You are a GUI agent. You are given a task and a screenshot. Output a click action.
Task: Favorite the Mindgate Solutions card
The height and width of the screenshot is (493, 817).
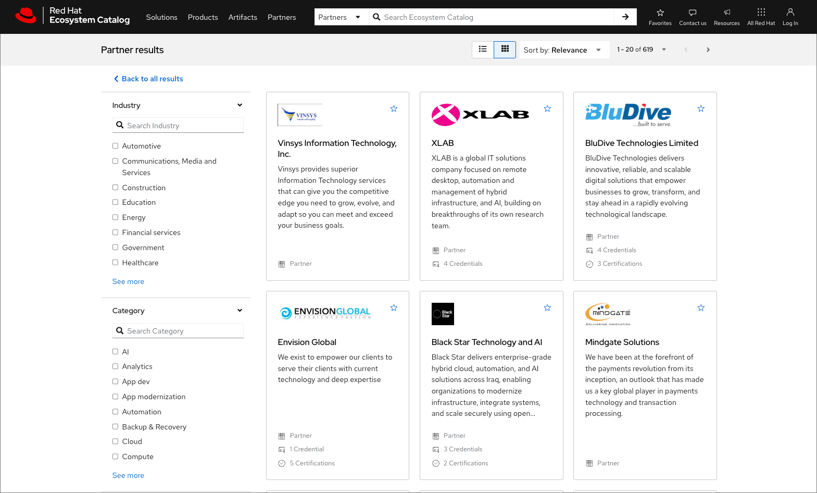pyautogui.click(x=701, y=308)
